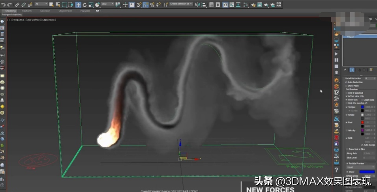Screen dimensions: 377x192
Task: Toggle Window/Crossing selection mode
Action: (x=70, y=5)
